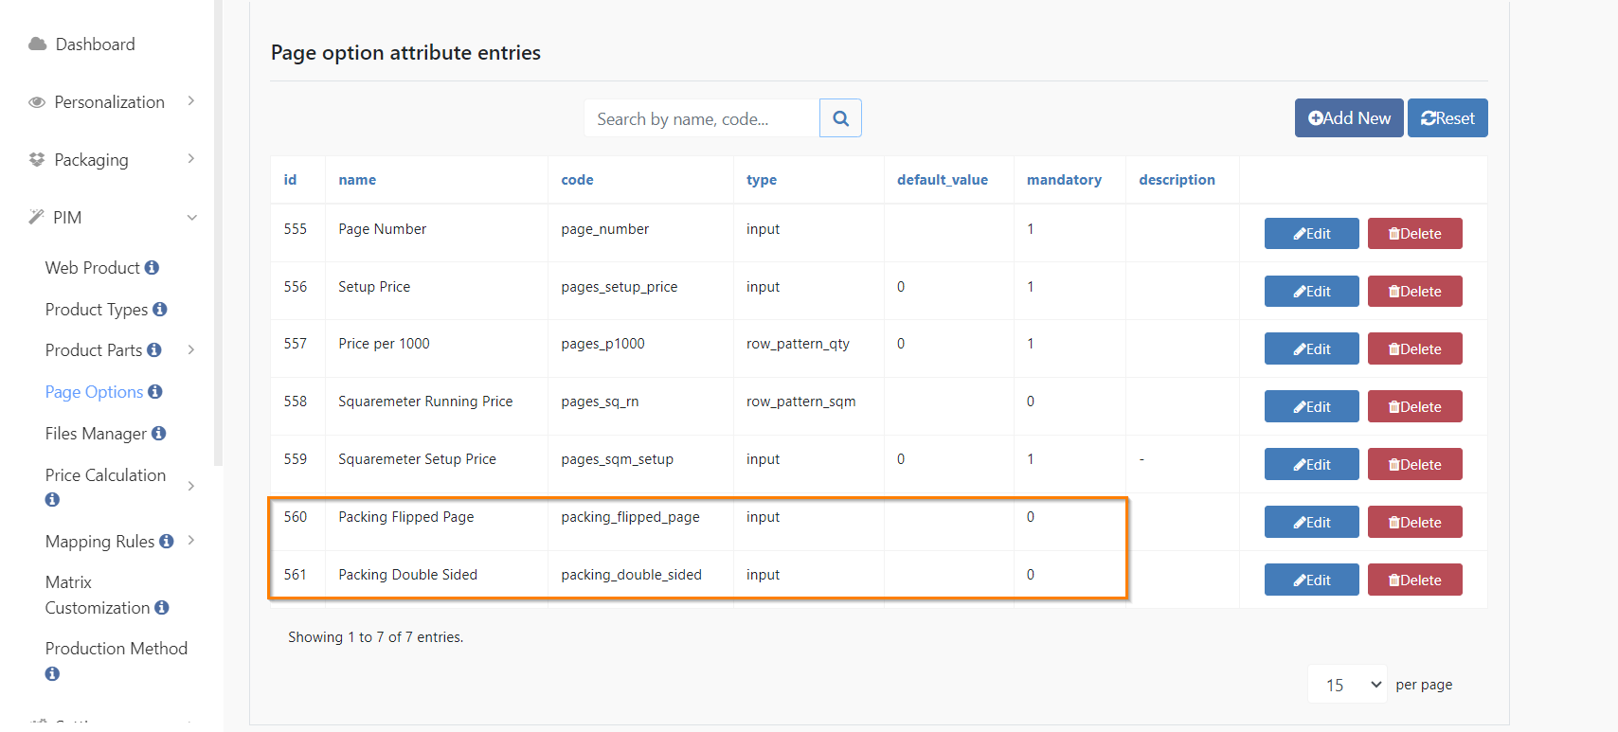Open Dashboard in the sidebar
The image size is (1618, 732).
coord(95,45)
